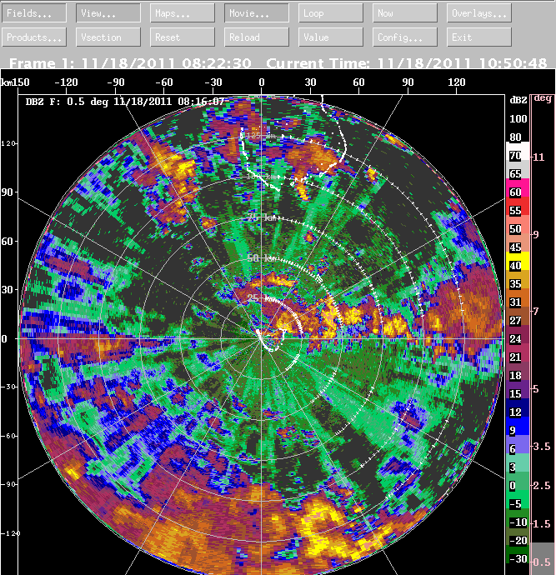Image resolution: width=556 pixels, height=575 pixels.
Task: Click the Now button
Action: click(x=405, y=13)
